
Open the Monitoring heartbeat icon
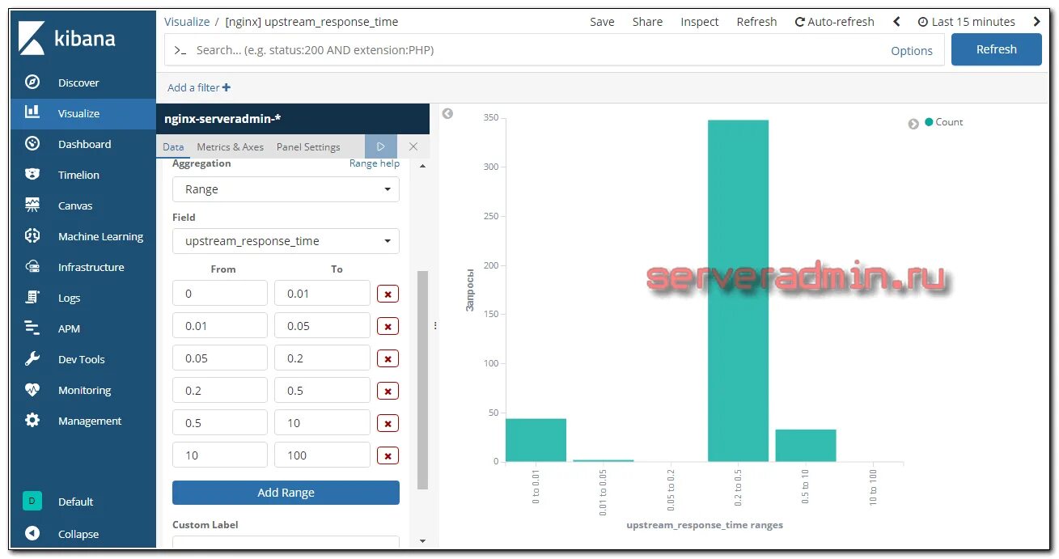[32, 389]
